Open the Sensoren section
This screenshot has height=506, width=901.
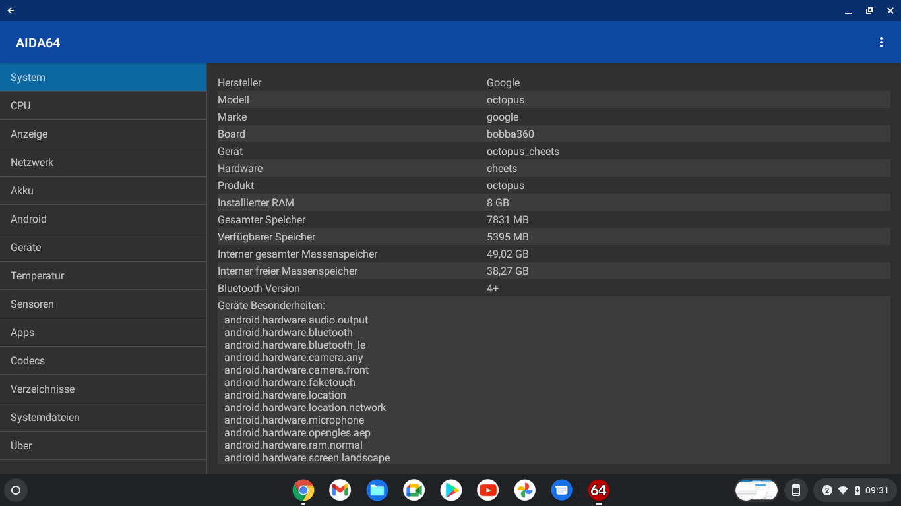click(104, 304)
